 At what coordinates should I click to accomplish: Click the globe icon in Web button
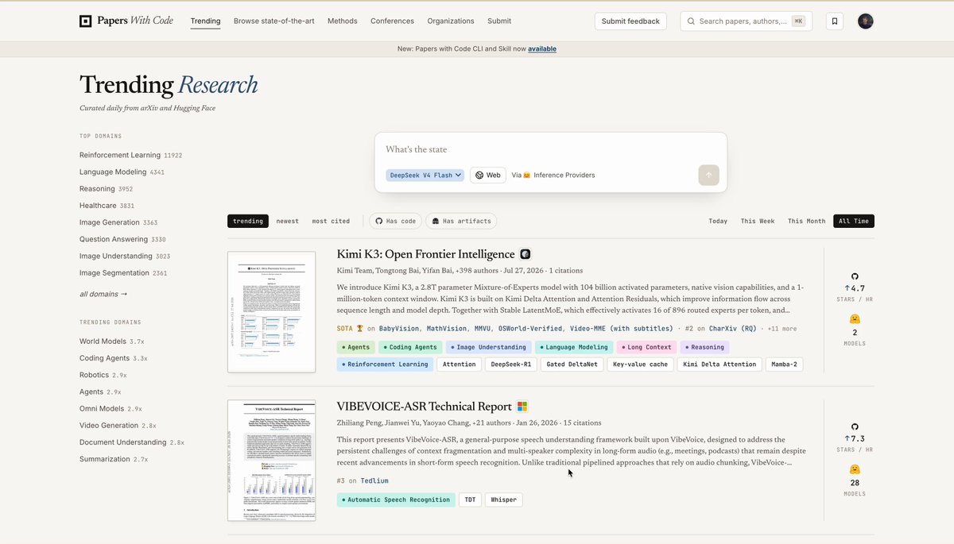tap(479, 175)
